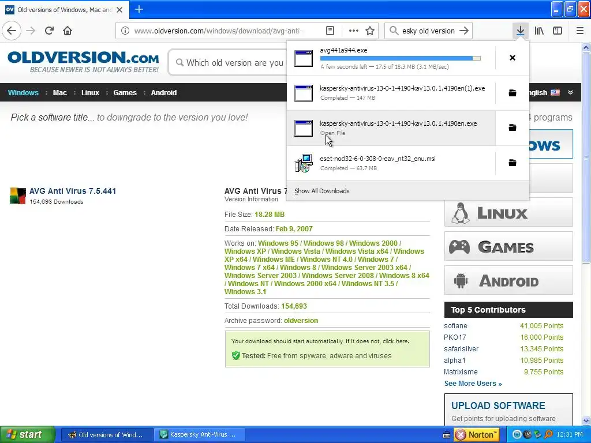Open the Mac navigation menu item
The width and height of the screenshot is (591, 443).
[59, 93]
